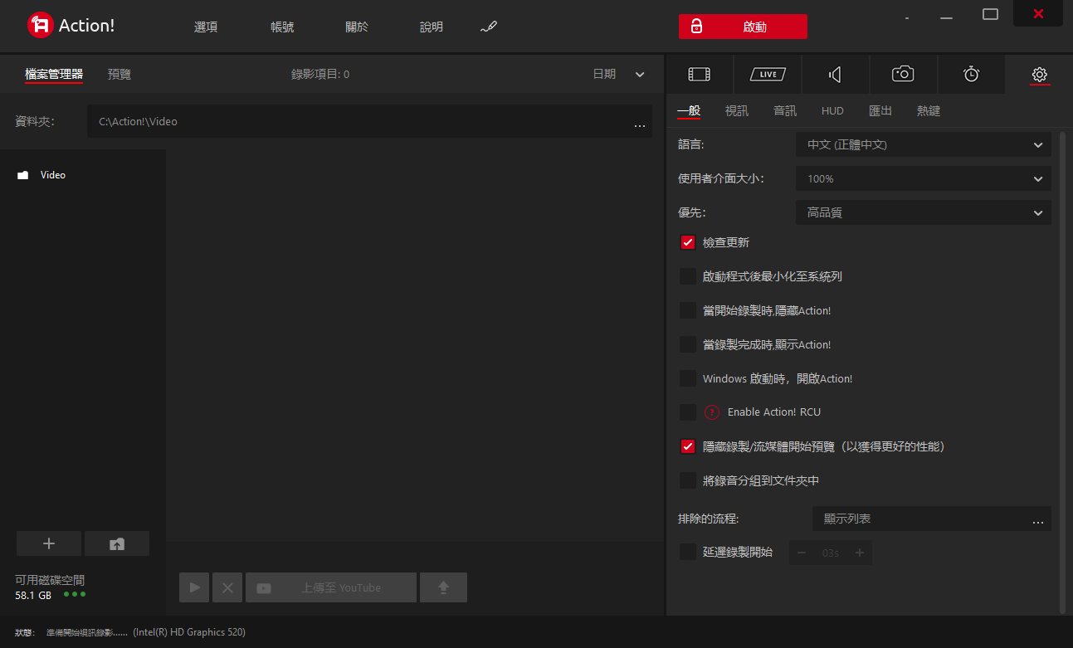Image resolution: width=1073 pixels, height=648 pixels.
Task: Select the HUD settings tab
Action: 832,110
